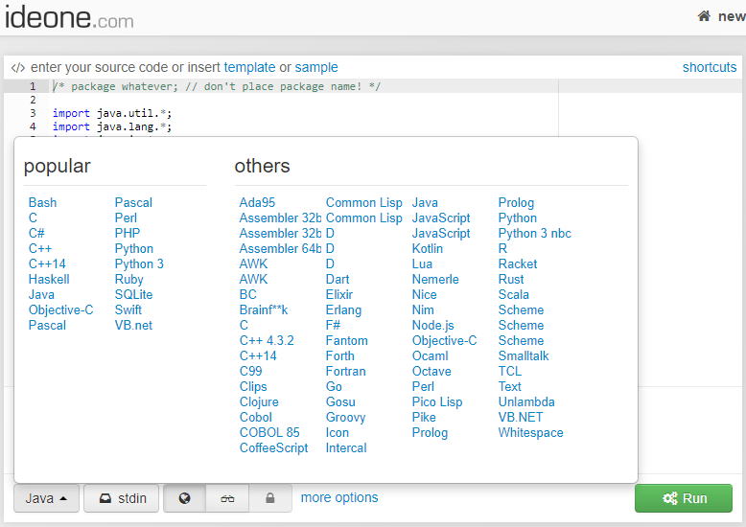This screenshot has width=746, height=527.
Task: Select Ada95 in others list
Action: point(257,202)
